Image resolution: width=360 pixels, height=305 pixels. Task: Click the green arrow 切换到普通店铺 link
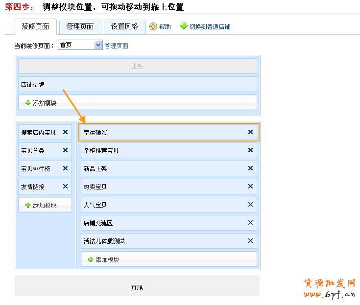pos(184,26)
